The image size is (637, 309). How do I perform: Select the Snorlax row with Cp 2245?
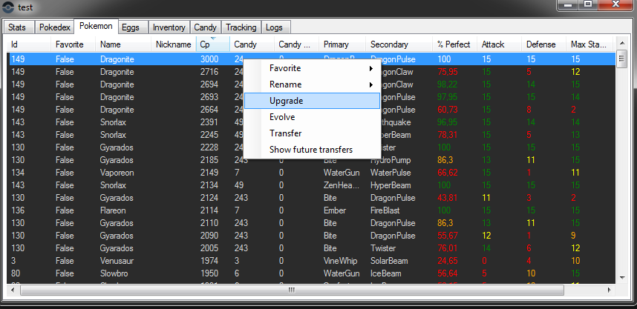point(312,135)
